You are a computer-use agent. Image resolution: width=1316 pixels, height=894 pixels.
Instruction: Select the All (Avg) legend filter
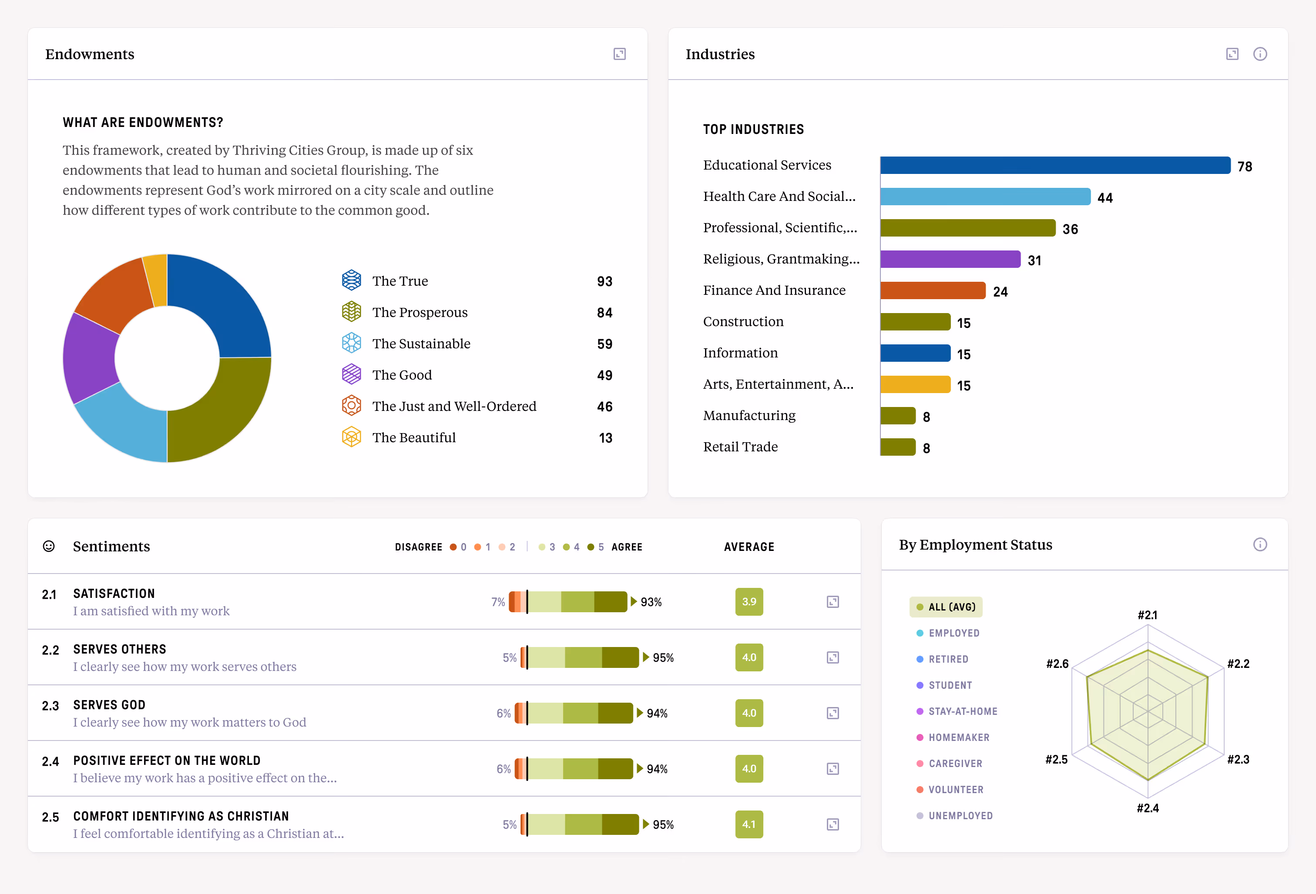(946, 607)
